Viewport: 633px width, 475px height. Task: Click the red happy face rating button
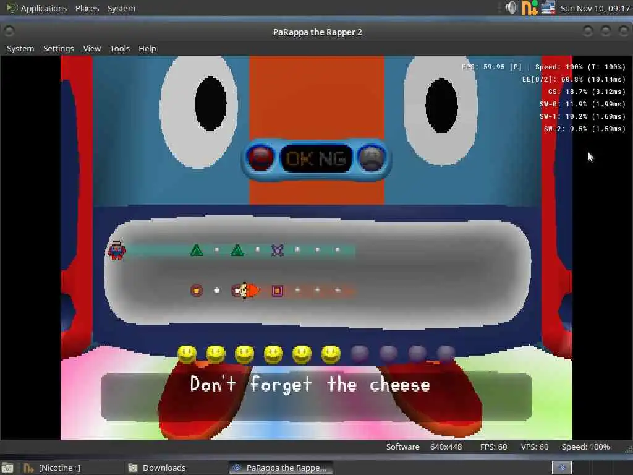pyautogui.click(x=260, y=158)
